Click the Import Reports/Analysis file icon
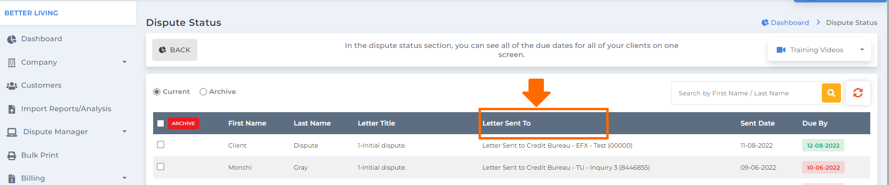889x185 pixels. coord(12,109)
